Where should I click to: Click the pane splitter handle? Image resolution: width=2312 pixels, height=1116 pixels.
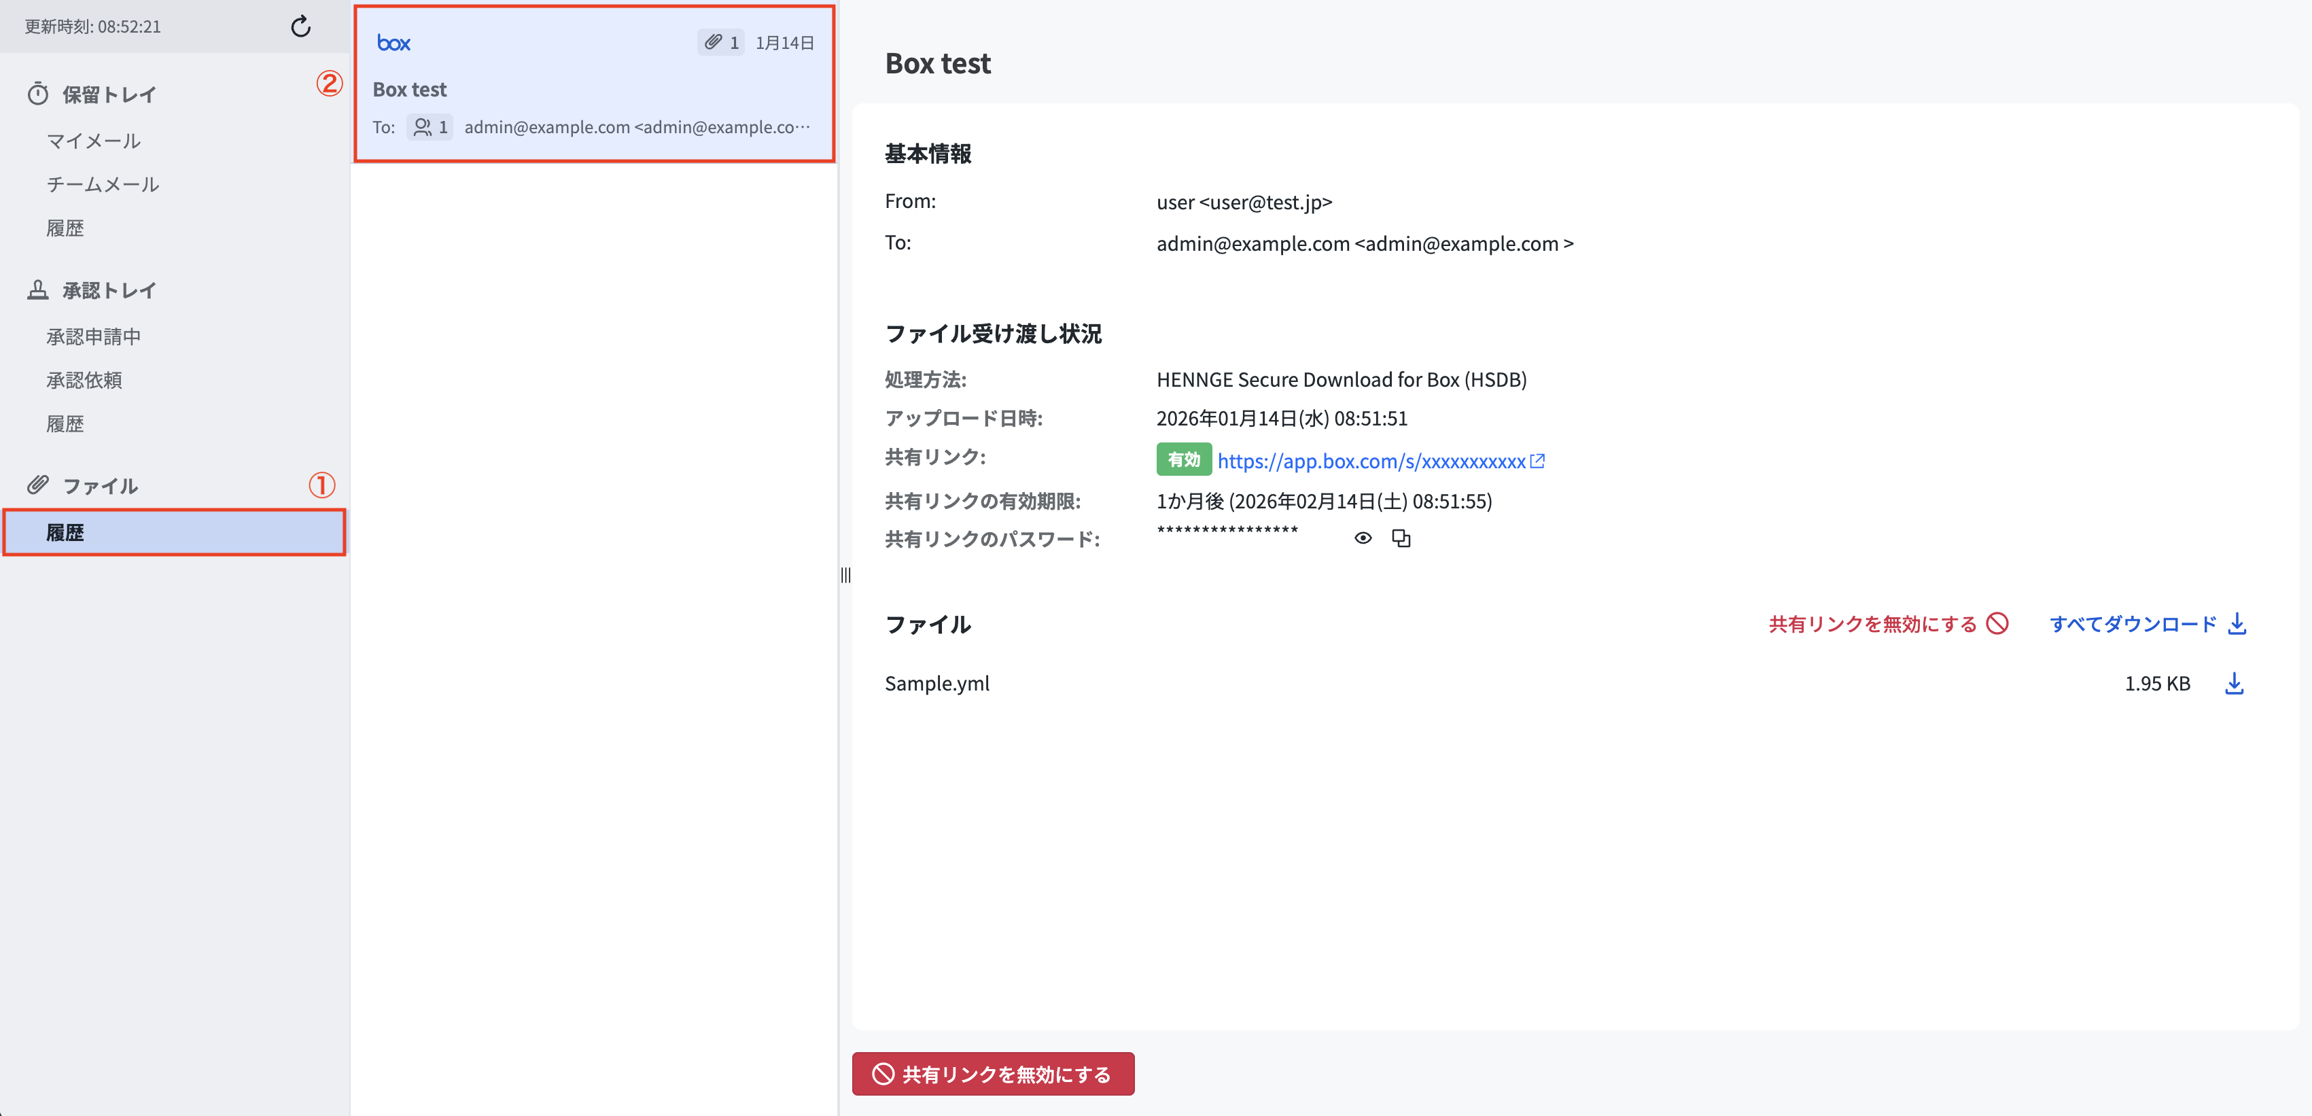[x=845, y=574]
